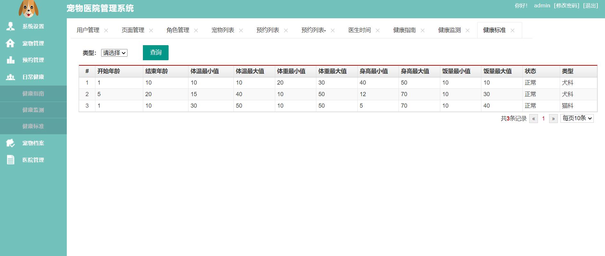Click the dog mascot logo

29,9
